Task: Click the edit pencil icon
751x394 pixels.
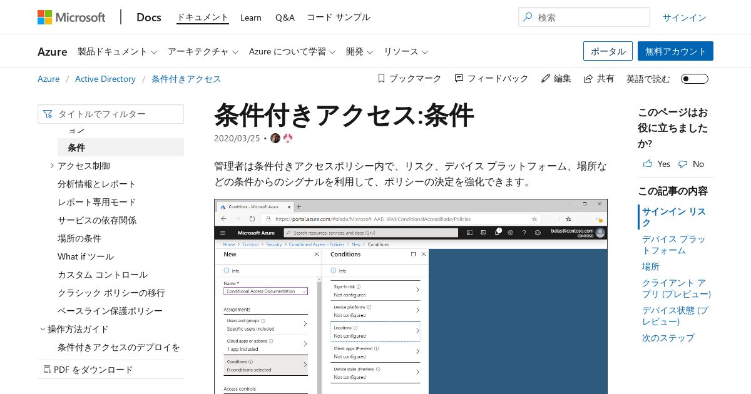Action: pos(545,78)
